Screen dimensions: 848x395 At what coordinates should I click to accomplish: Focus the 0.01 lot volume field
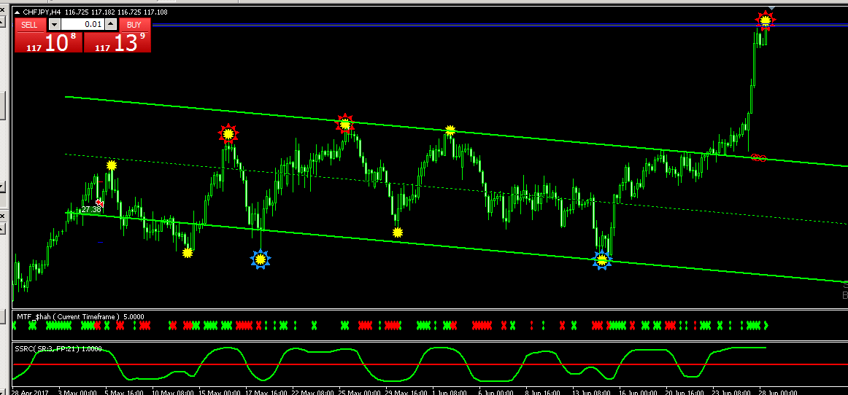(x=82, y=24)
